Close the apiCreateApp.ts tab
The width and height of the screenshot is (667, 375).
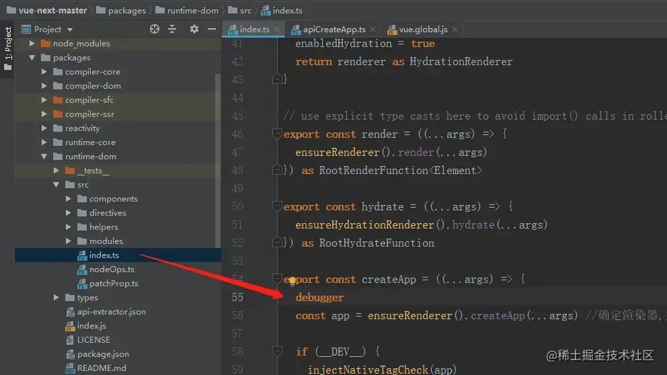(x=372, y=30)
